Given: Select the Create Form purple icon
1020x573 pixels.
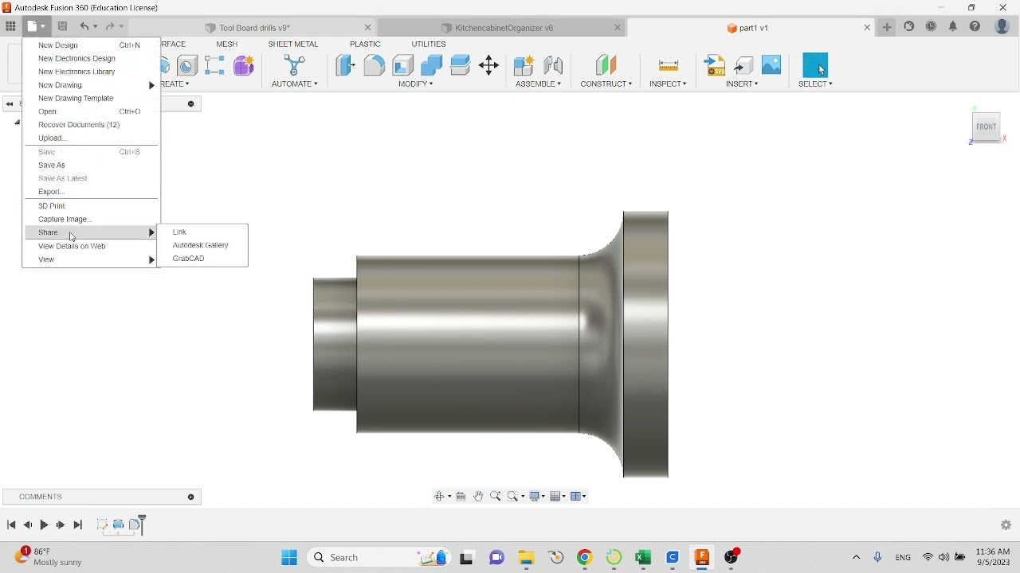Looking at the screenshot, I should [x=244, y=65].
